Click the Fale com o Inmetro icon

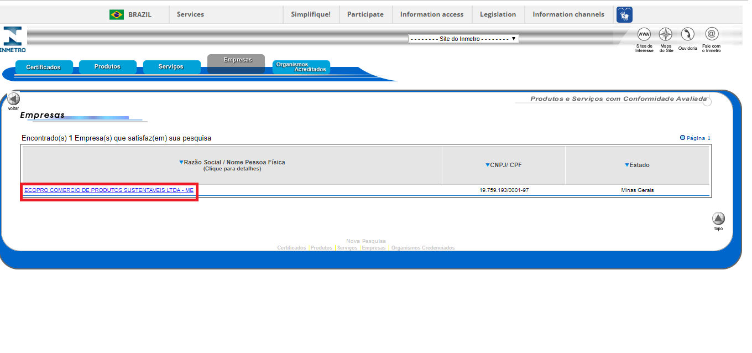click(x=712, y=34)
